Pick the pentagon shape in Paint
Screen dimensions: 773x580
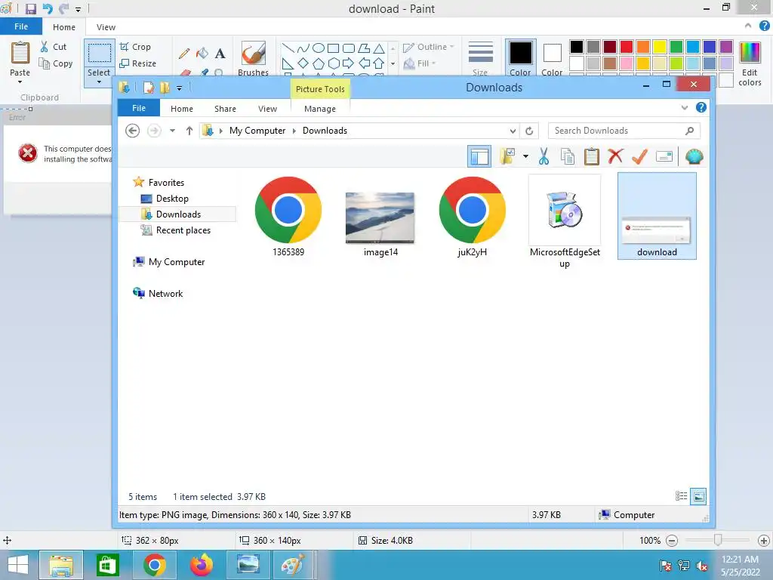319,63
